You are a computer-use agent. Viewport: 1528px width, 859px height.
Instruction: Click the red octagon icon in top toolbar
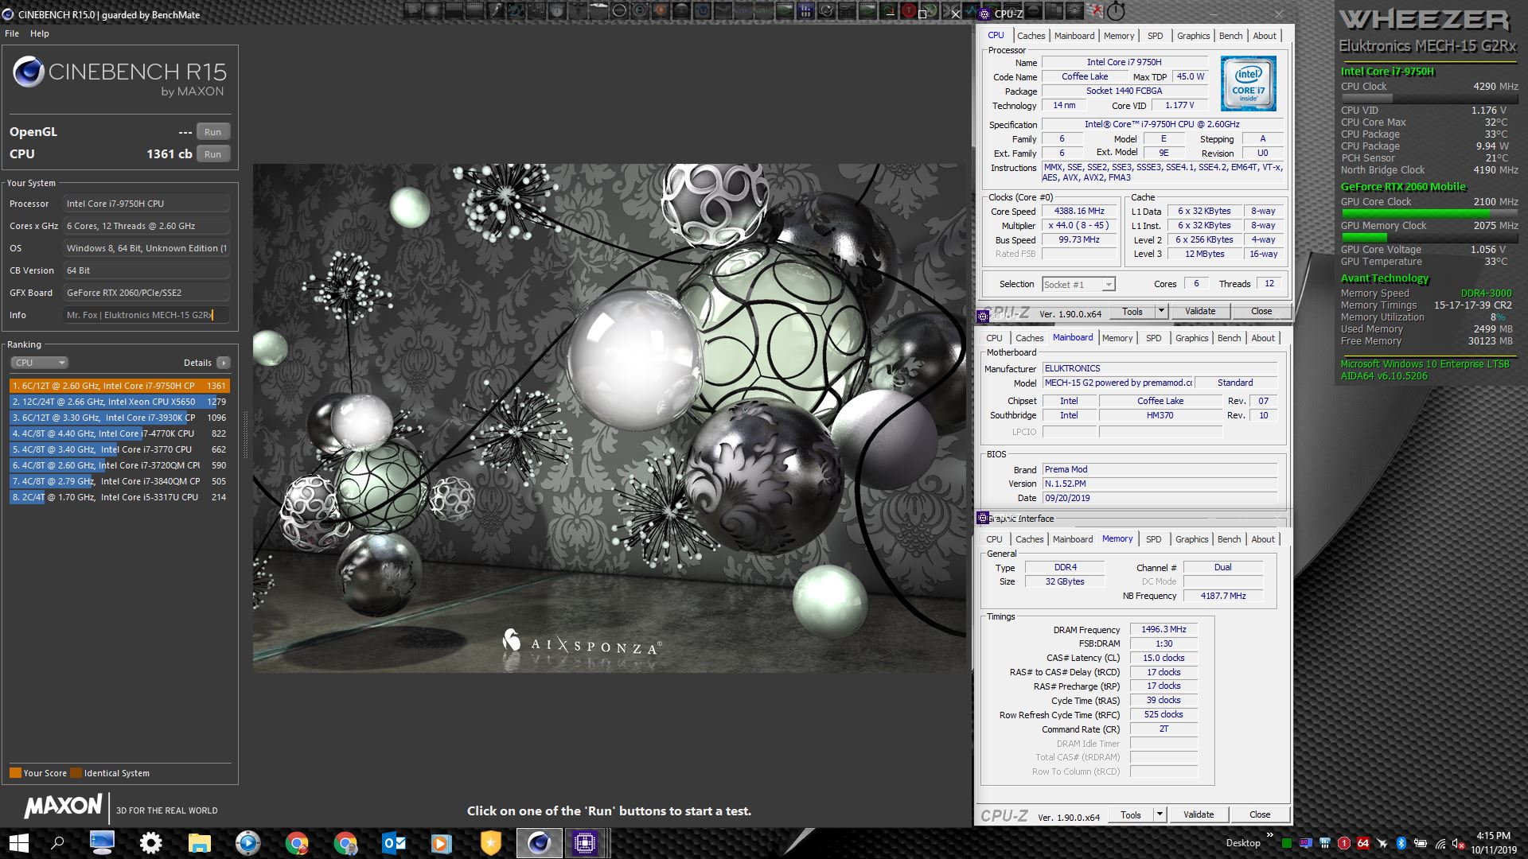[908, 11]
